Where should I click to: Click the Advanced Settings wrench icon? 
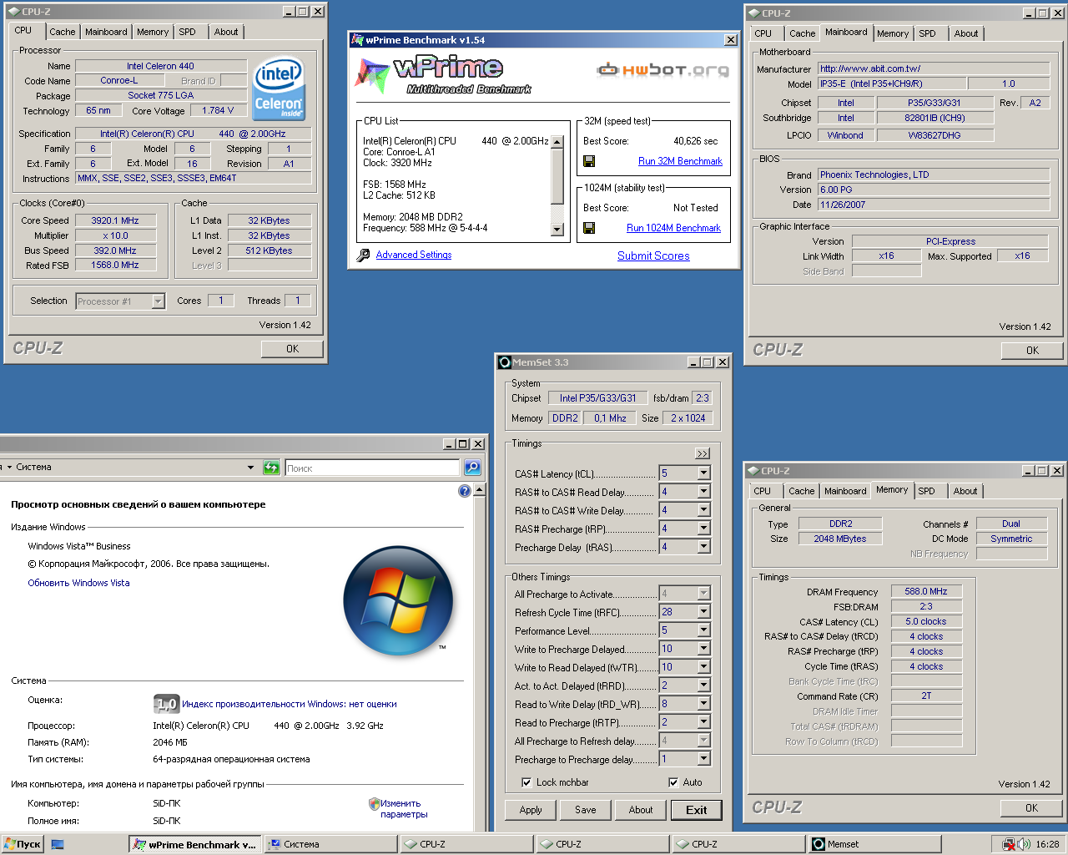click(x=363, y=255)
